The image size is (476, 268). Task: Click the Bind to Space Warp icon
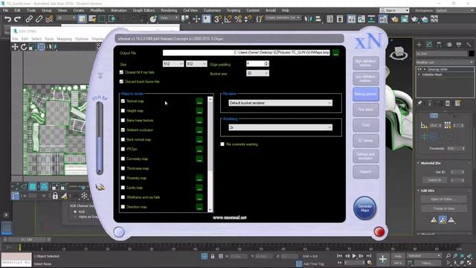click(49, 19)
